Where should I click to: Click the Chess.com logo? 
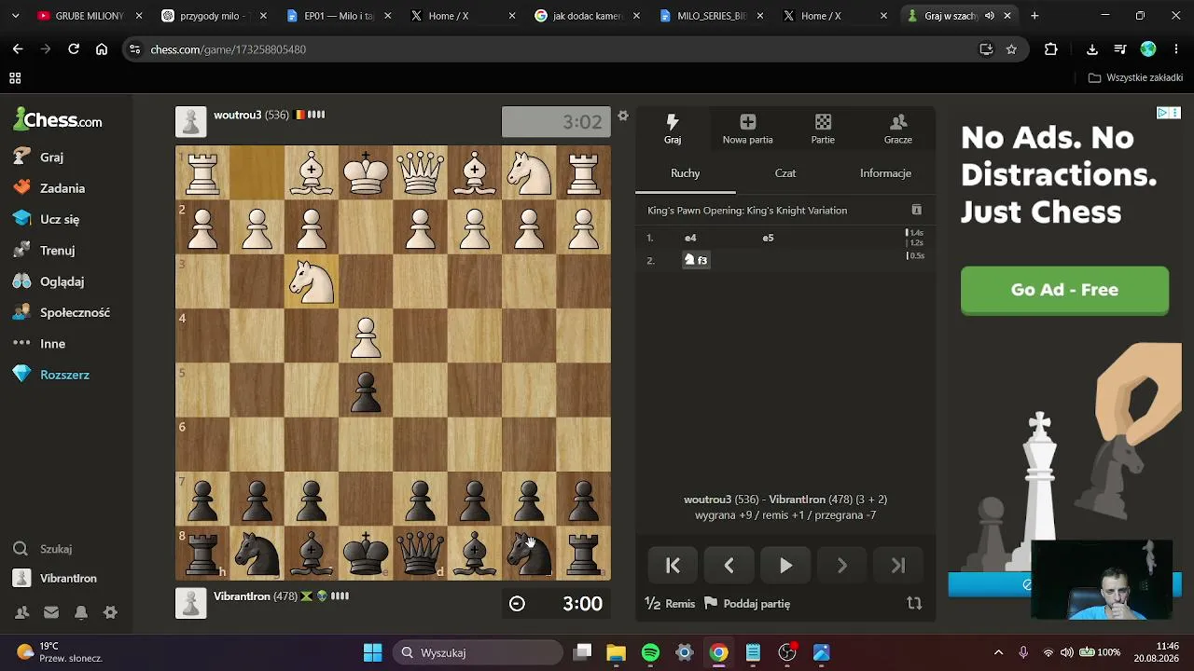point(58,120)
